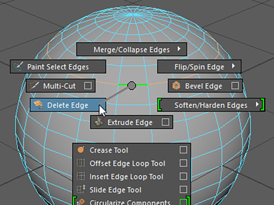Open Multi-Cut options box
Screen dimensions: 274x205
point(88,85)
